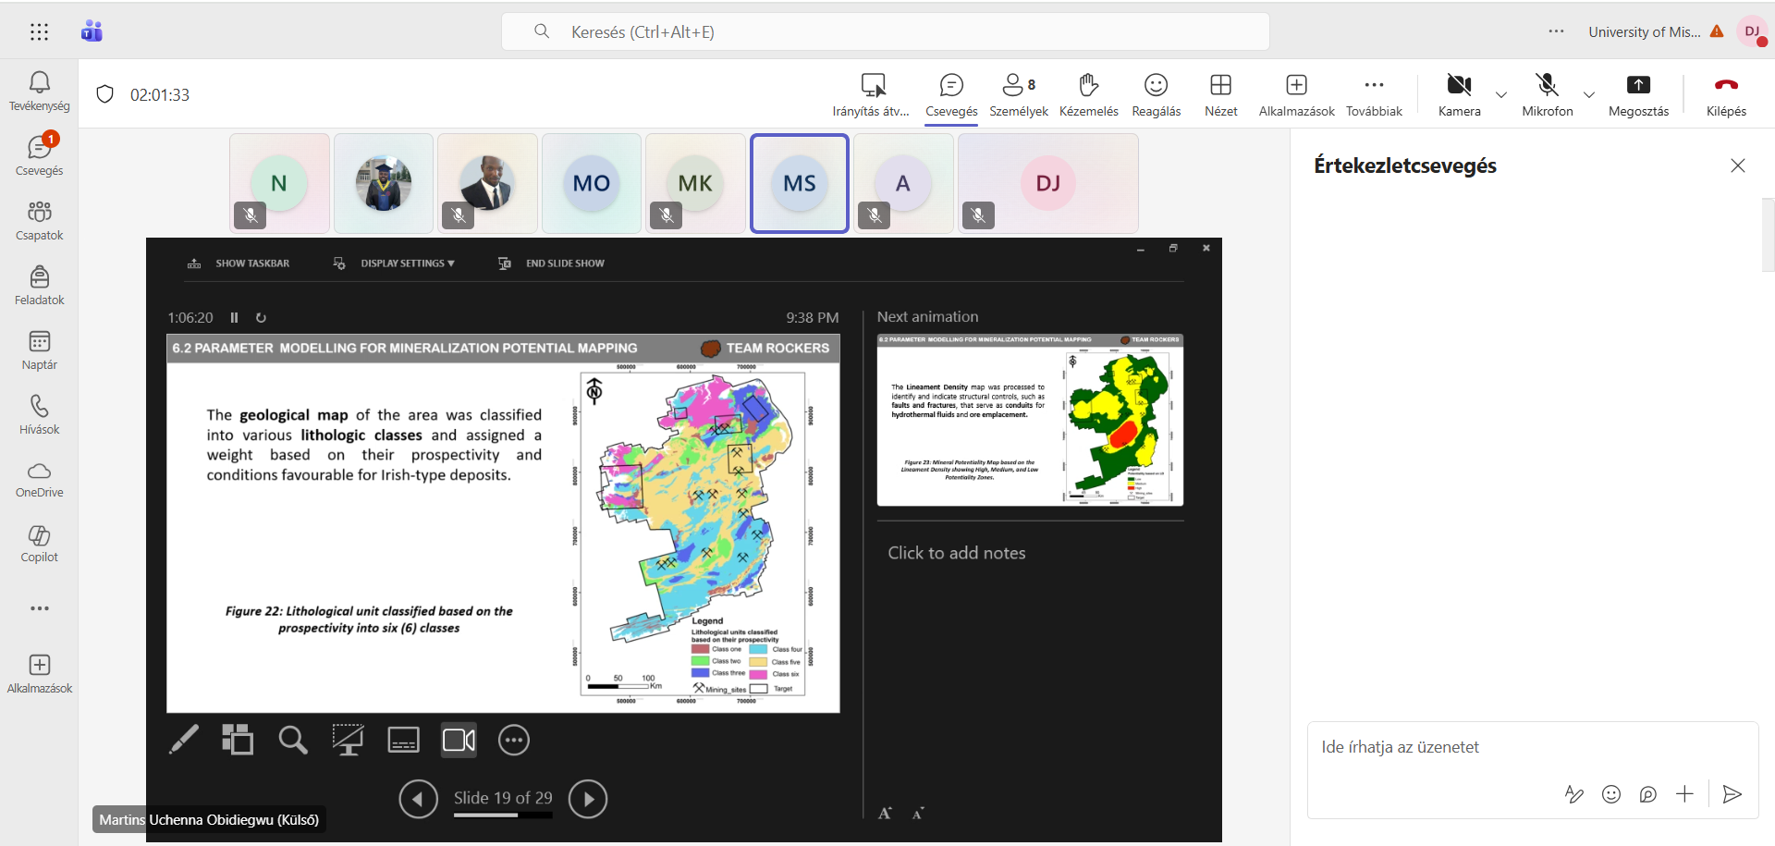Close the Értekezletcsevegés chat panel

pyautogui.click(x=1738, y=166)
